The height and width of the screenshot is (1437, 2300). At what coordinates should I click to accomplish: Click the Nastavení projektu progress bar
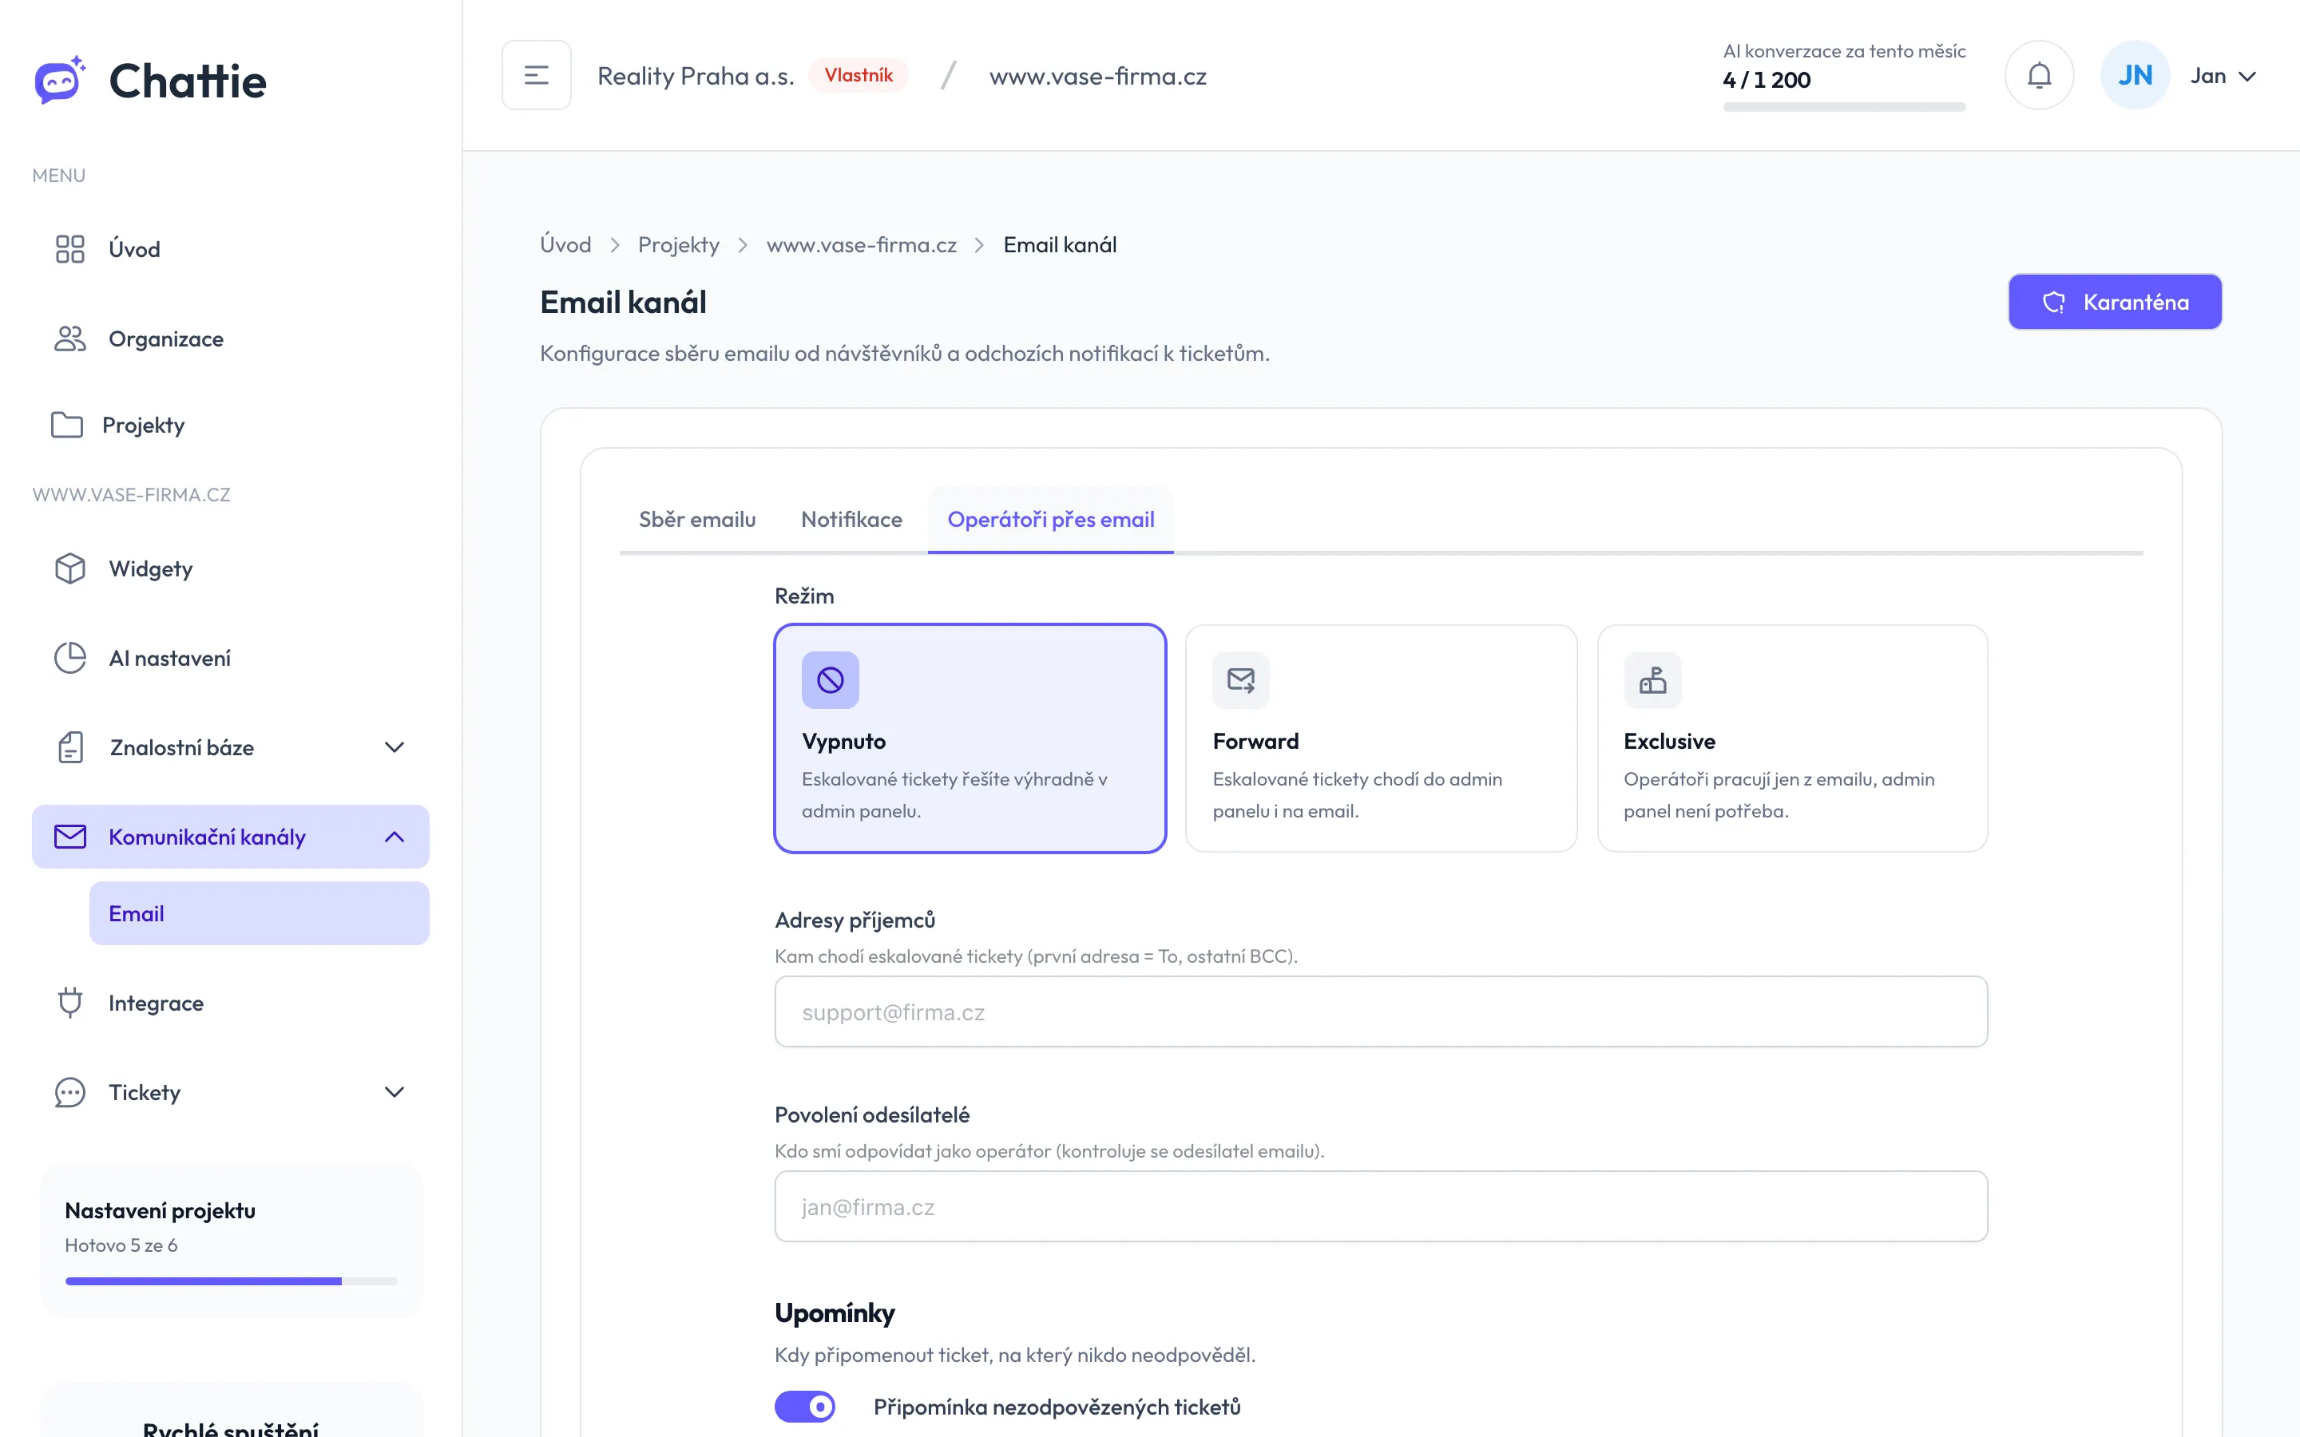231,1281
